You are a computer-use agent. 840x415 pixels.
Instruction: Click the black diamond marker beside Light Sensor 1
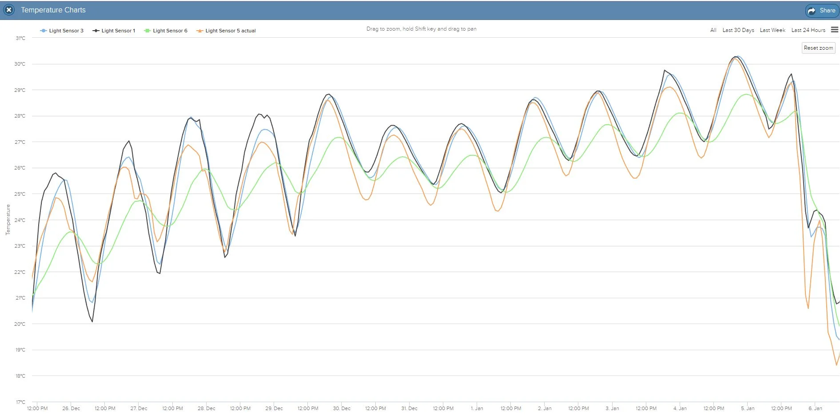(96, 30)
